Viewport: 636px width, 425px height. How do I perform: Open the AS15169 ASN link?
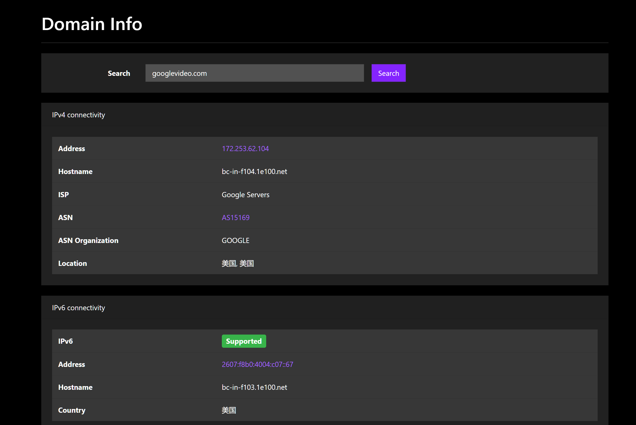coord(235,218)
